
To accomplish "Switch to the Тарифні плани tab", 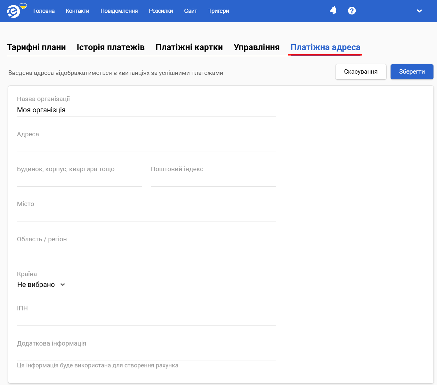I will pyautogui.click(x=36, y=47).
